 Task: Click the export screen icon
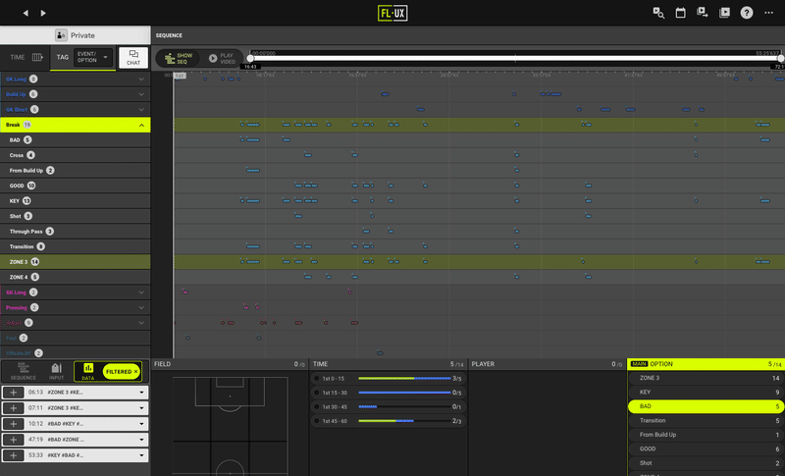coord(702,13)
